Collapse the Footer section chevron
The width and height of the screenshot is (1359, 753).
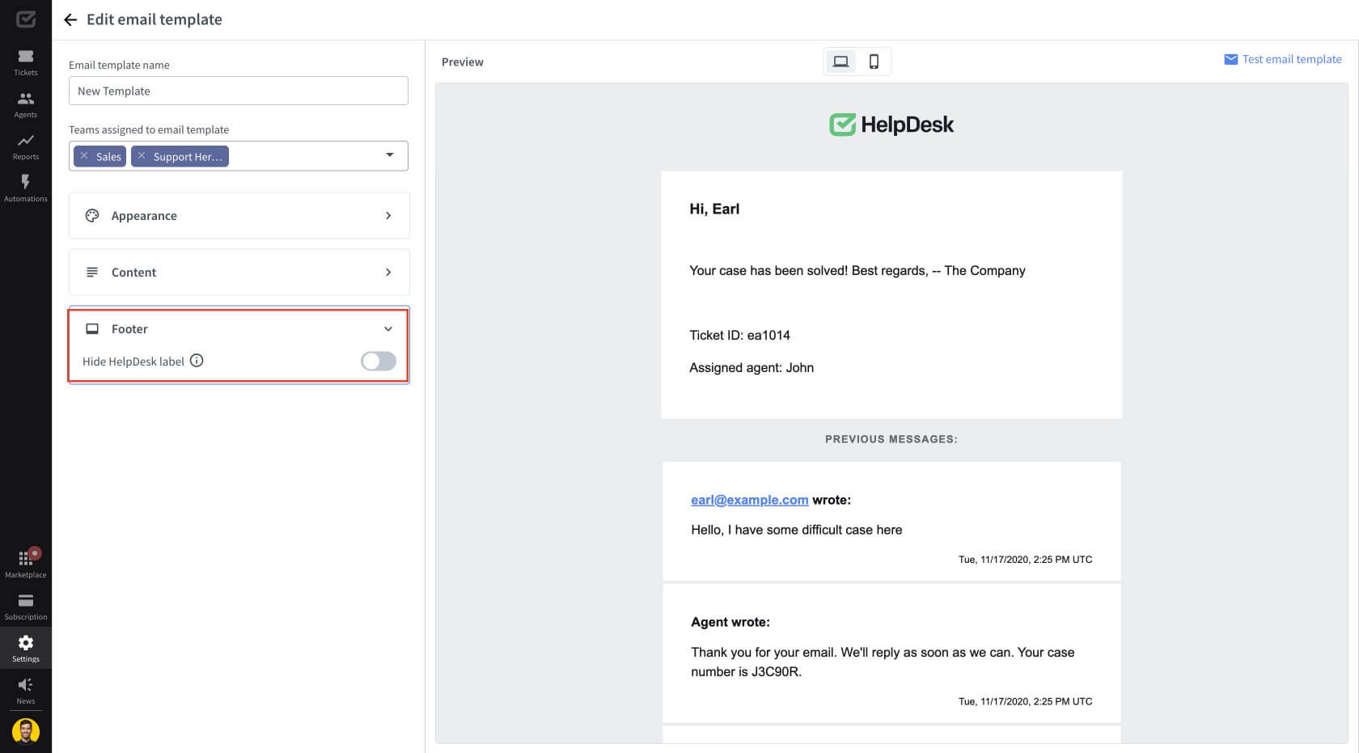point(388,328)
